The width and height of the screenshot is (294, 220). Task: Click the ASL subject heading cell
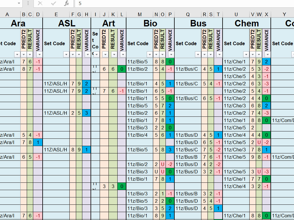coord(67,23)
